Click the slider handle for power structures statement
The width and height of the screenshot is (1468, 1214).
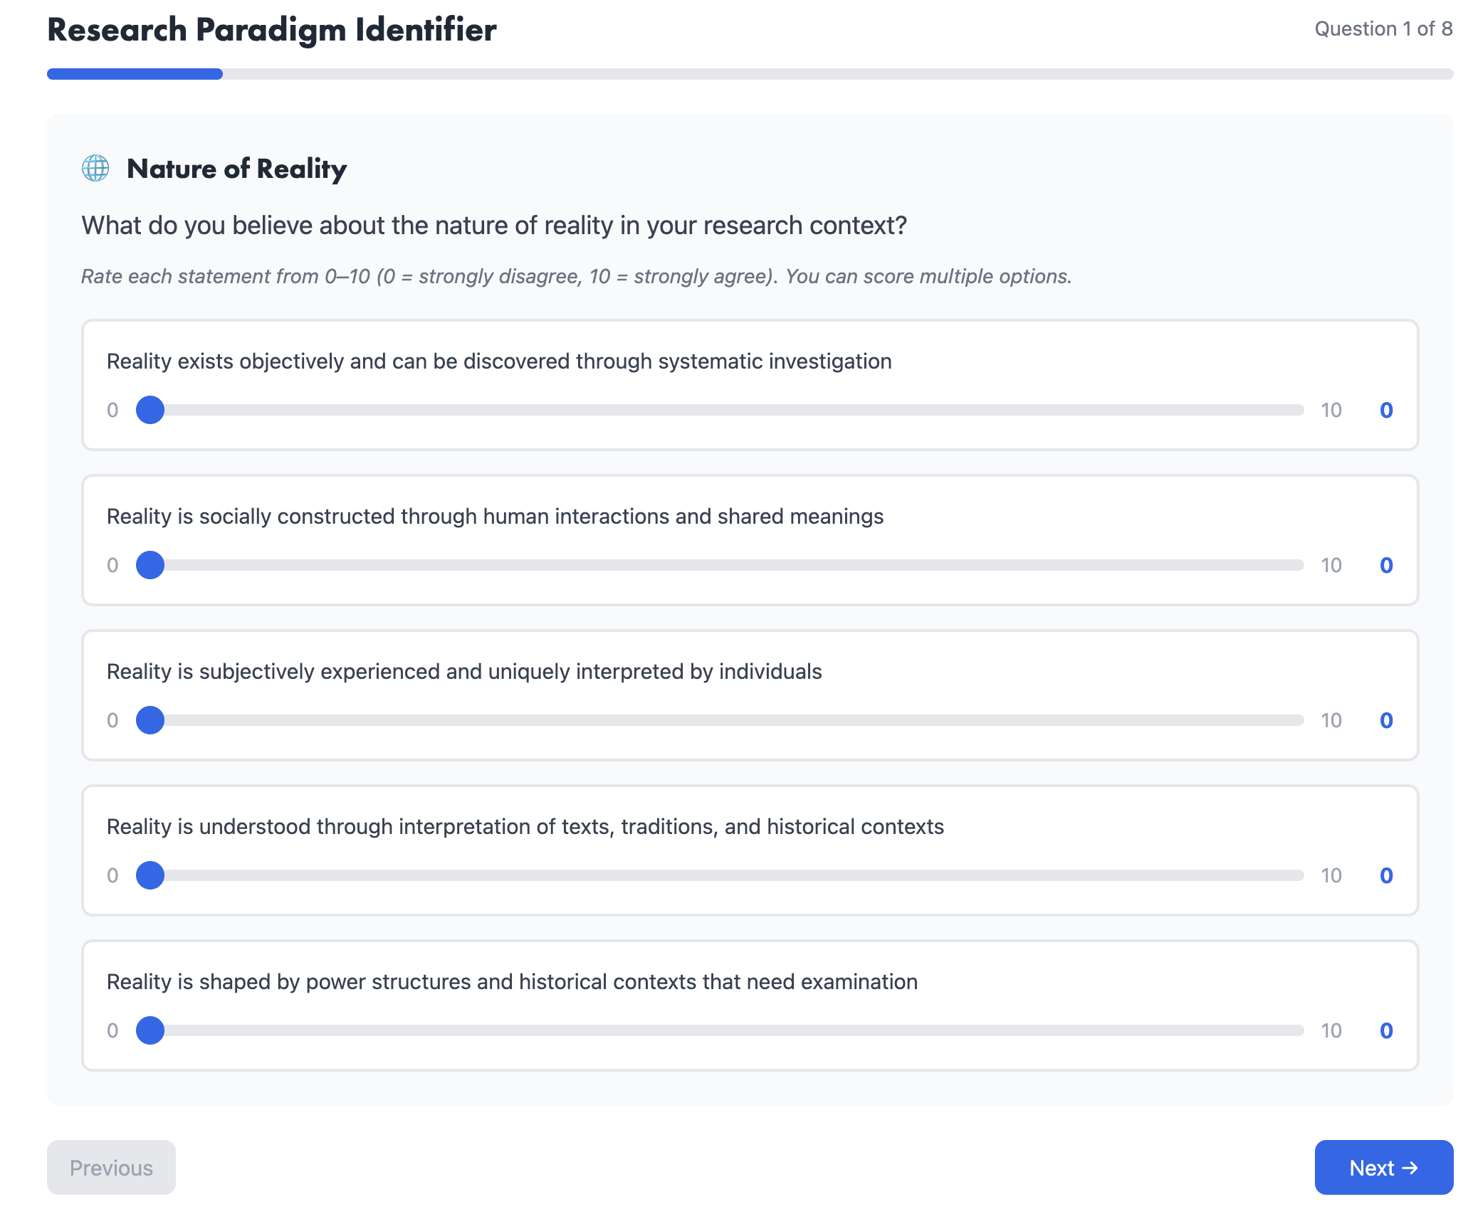tap(150, 1030)
